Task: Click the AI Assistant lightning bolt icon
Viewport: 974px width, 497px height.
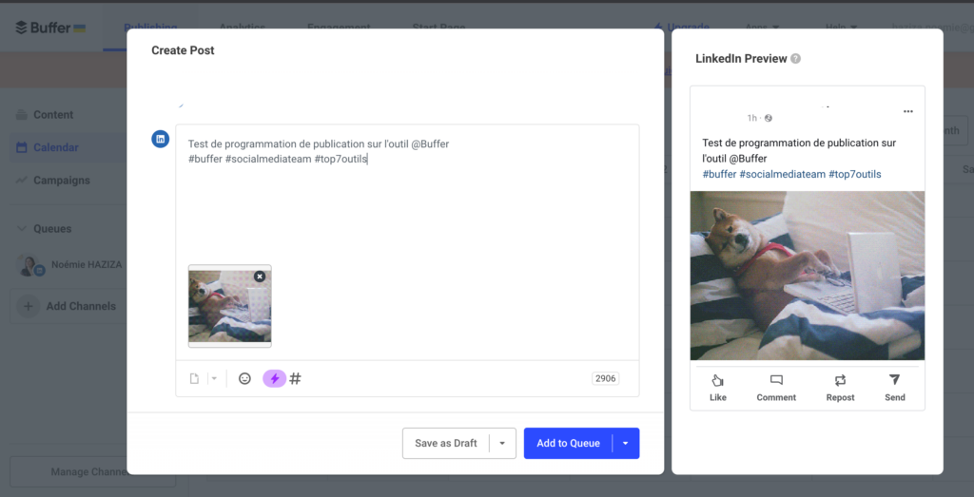Action: [274, 378]
